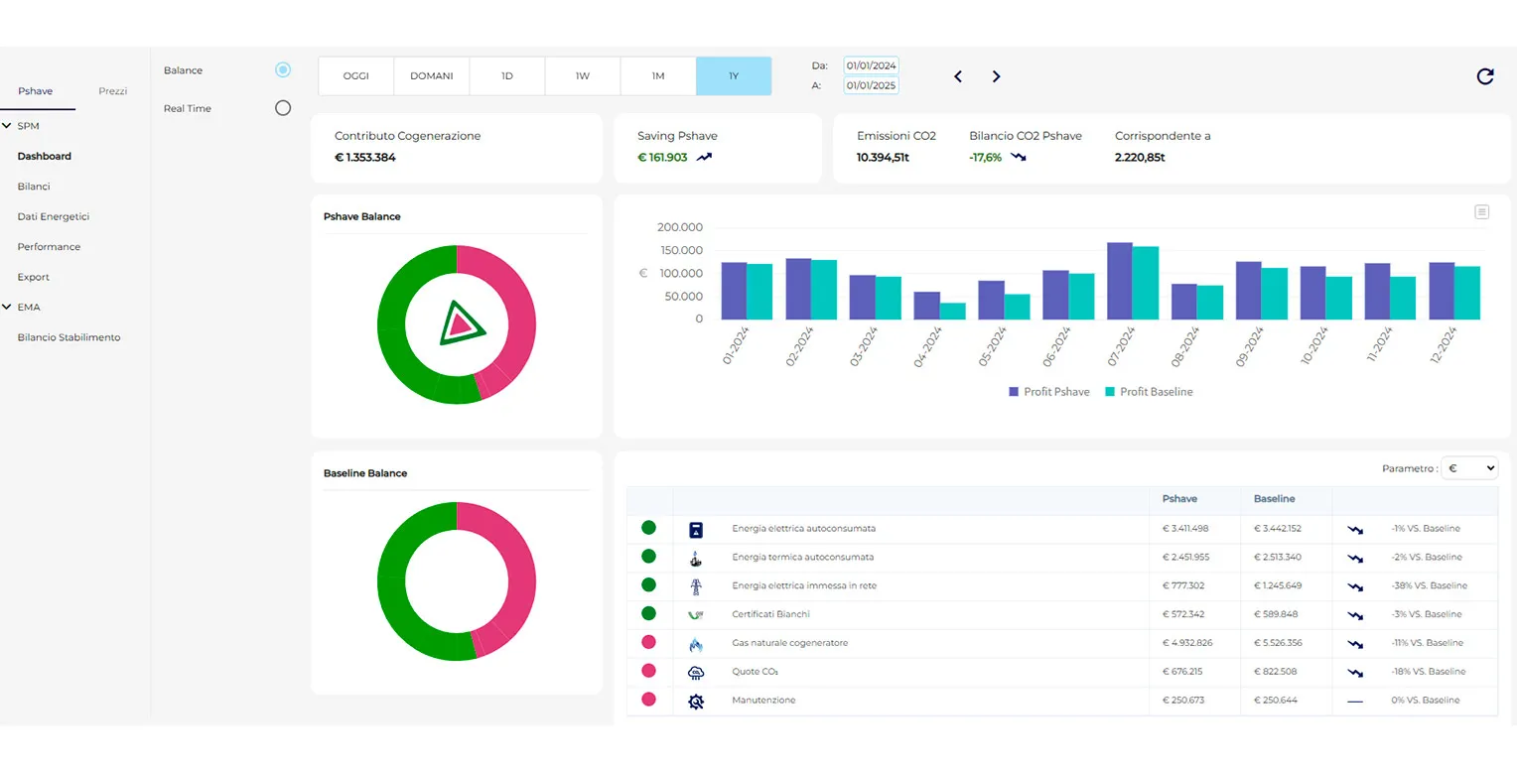Click the Energia elettrica immessa in rete pylon icon
1517x772 pixels.
pyautogui.click(x=696, y=586)
